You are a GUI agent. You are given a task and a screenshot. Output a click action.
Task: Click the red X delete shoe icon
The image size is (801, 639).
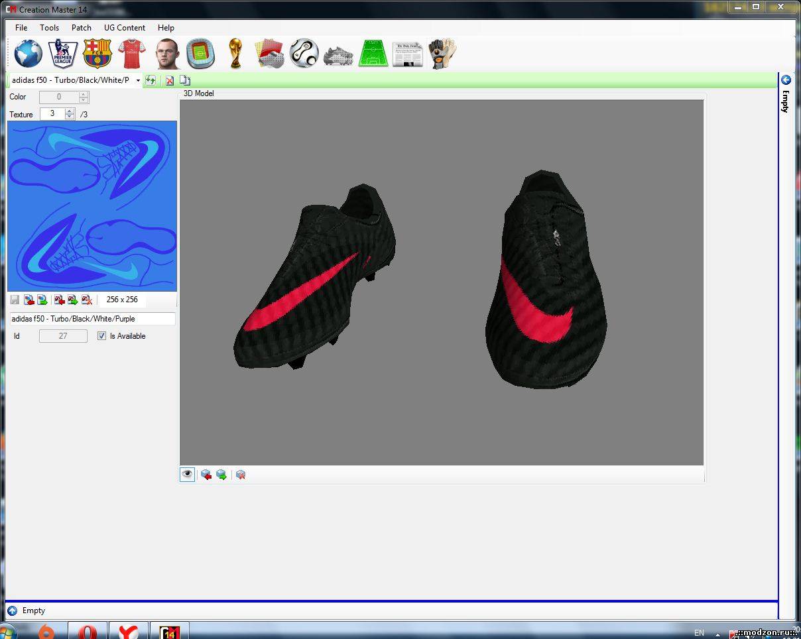170,80
